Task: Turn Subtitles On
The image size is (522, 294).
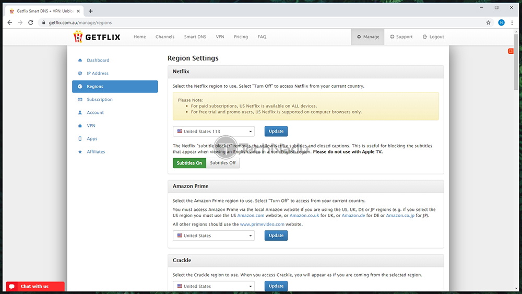Action: click(x=189, y=163)
